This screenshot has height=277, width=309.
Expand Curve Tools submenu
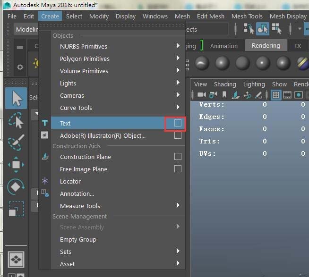click(178, 107)
